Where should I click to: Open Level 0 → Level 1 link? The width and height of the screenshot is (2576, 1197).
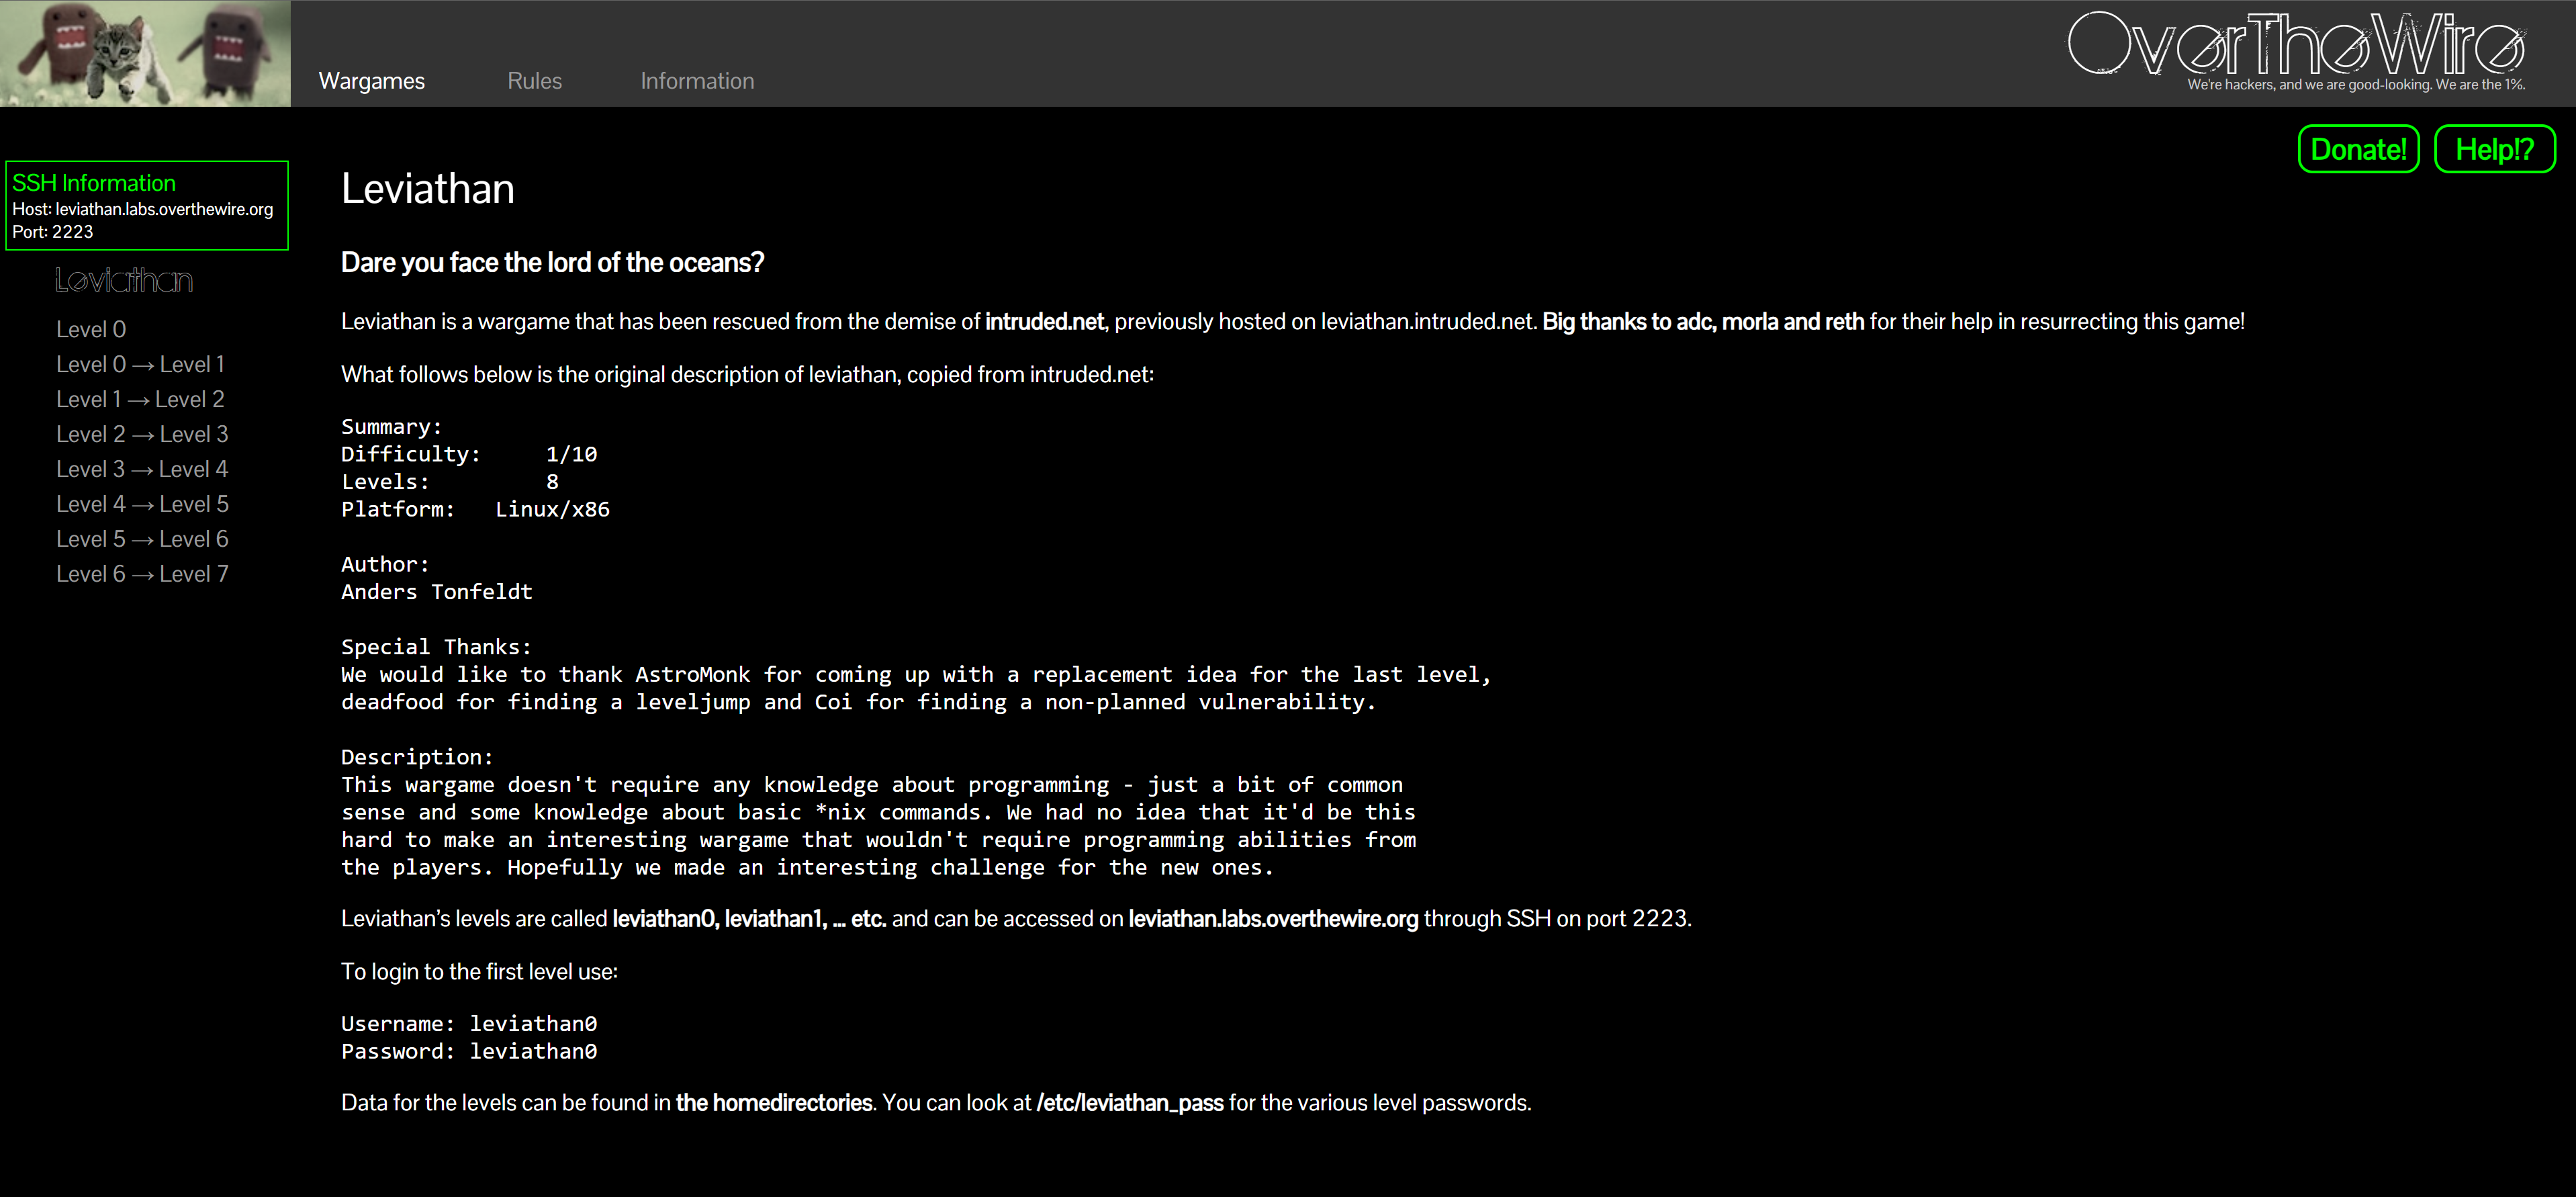click(140, 364)
